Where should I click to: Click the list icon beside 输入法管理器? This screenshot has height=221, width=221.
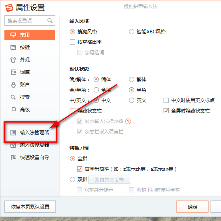coord(13,133)
